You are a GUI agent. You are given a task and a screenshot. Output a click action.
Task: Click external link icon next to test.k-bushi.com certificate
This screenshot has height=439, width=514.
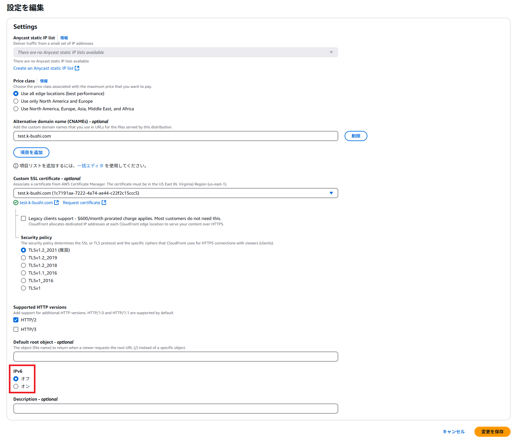click(x=56, y=203)
